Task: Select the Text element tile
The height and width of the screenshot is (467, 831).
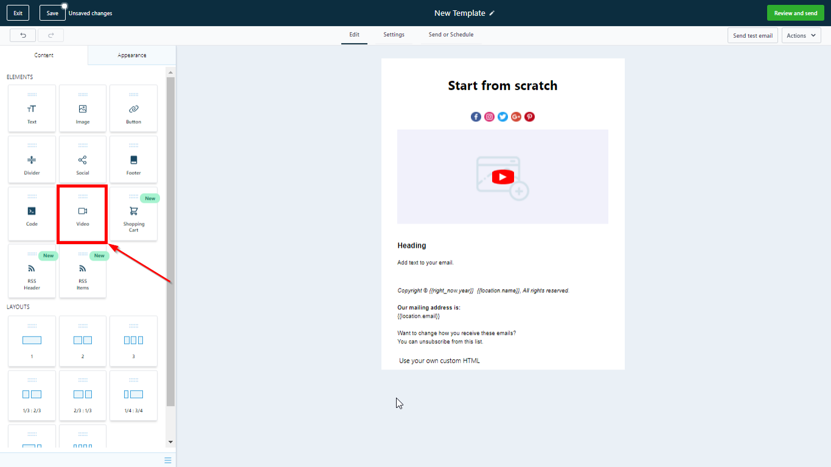Action: 32,108
